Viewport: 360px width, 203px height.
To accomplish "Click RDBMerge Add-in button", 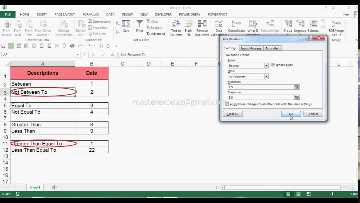I will click(x=336, y=28).
